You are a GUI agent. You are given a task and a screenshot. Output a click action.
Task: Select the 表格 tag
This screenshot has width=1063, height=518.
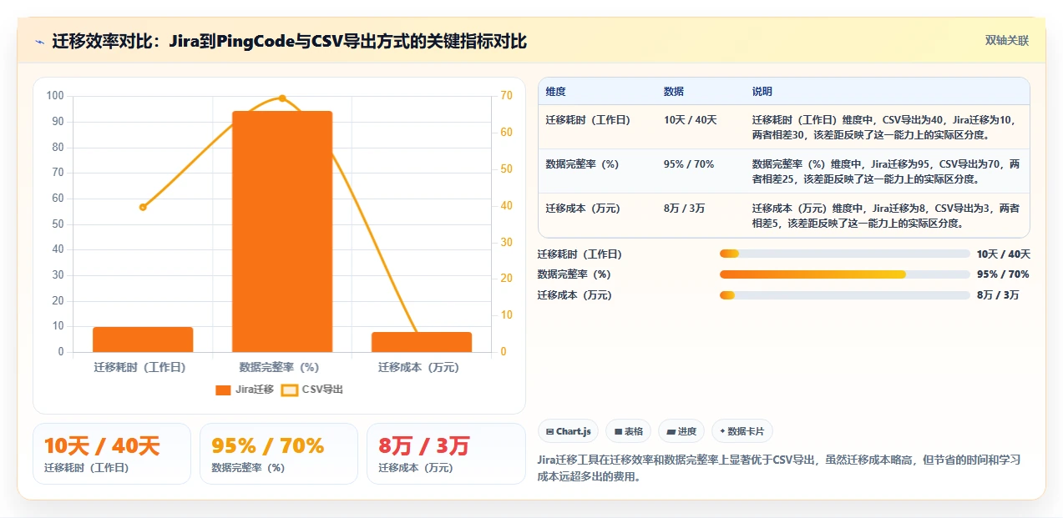pyautogui.click(x=628, y=431)
